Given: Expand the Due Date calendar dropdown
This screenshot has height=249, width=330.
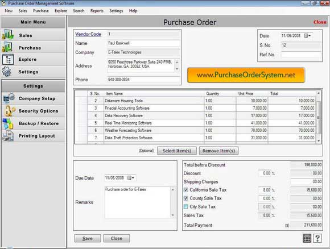Looking at the screenshot, I should click(131, 178).
